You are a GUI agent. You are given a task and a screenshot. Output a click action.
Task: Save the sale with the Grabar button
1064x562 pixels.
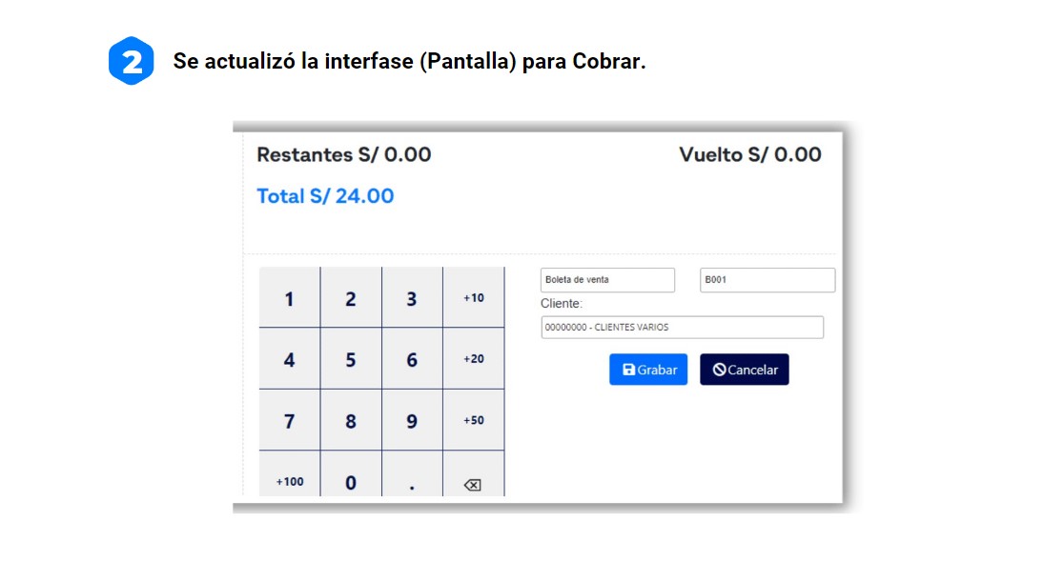(x=648, y=370)
